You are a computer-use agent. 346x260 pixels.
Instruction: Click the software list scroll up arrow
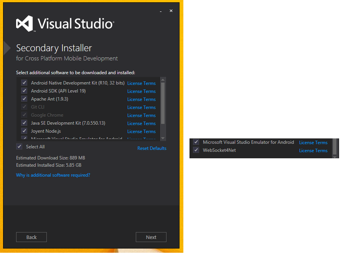tap(163, 80)
